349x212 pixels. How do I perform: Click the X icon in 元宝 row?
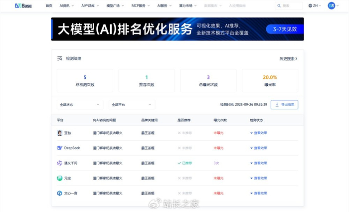tap(179, 178)
